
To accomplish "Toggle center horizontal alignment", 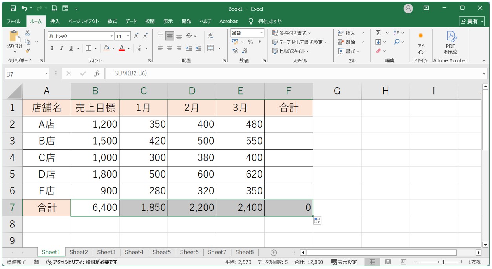I will pos(170,48).
